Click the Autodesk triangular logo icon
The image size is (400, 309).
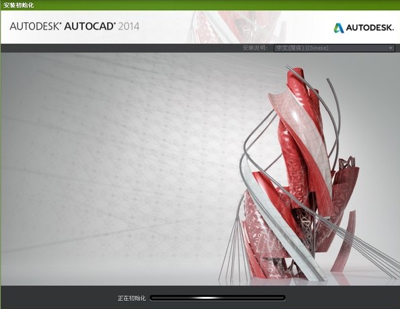coord(339,28)
